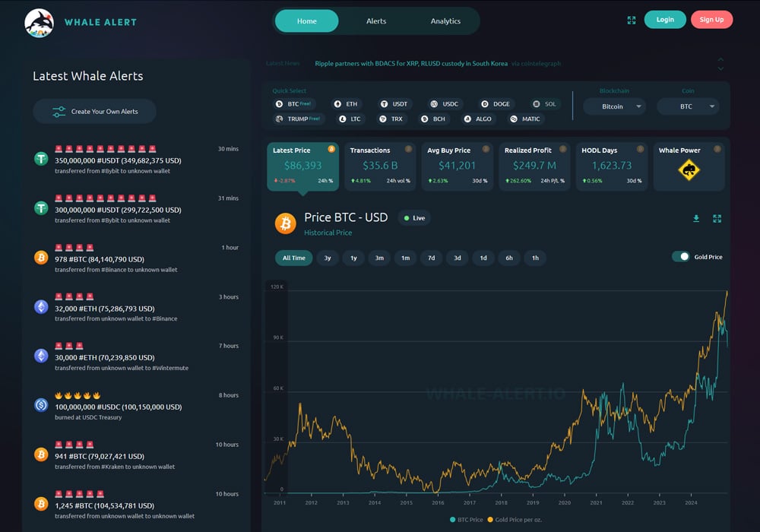Open the Ripple partners with BDACS news link
Image resolution: width=760 pixels, height=532 pixels.
click(x=410, y=64)
